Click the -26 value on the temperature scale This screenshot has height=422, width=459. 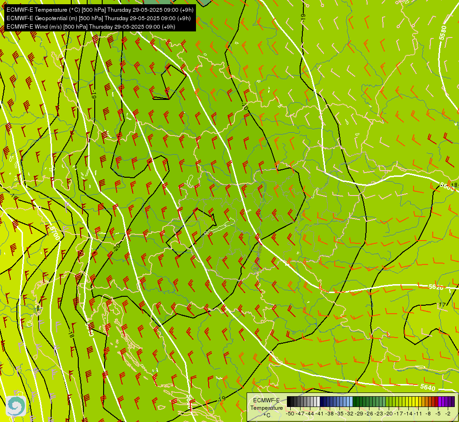tap(369, 414)
